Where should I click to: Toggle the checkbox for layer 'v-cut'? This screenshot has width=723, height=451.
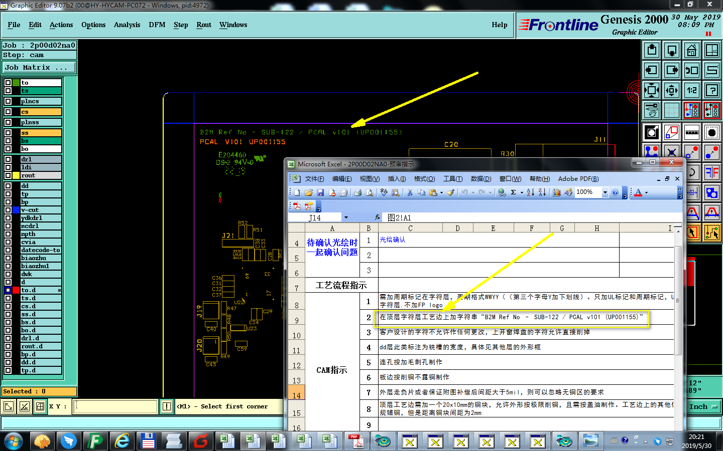pyautogui.click(x=8, y=210)
